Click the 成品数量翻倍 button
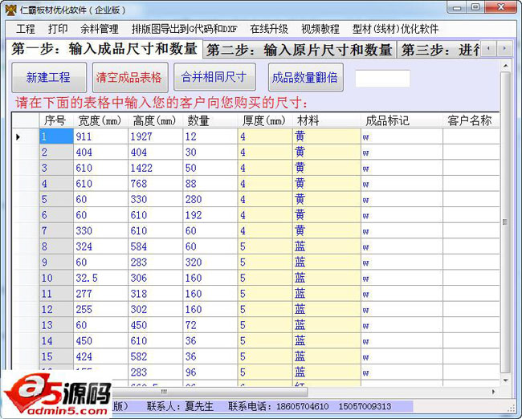The height and width of the screenshot is (419, 522). point(306,77)
